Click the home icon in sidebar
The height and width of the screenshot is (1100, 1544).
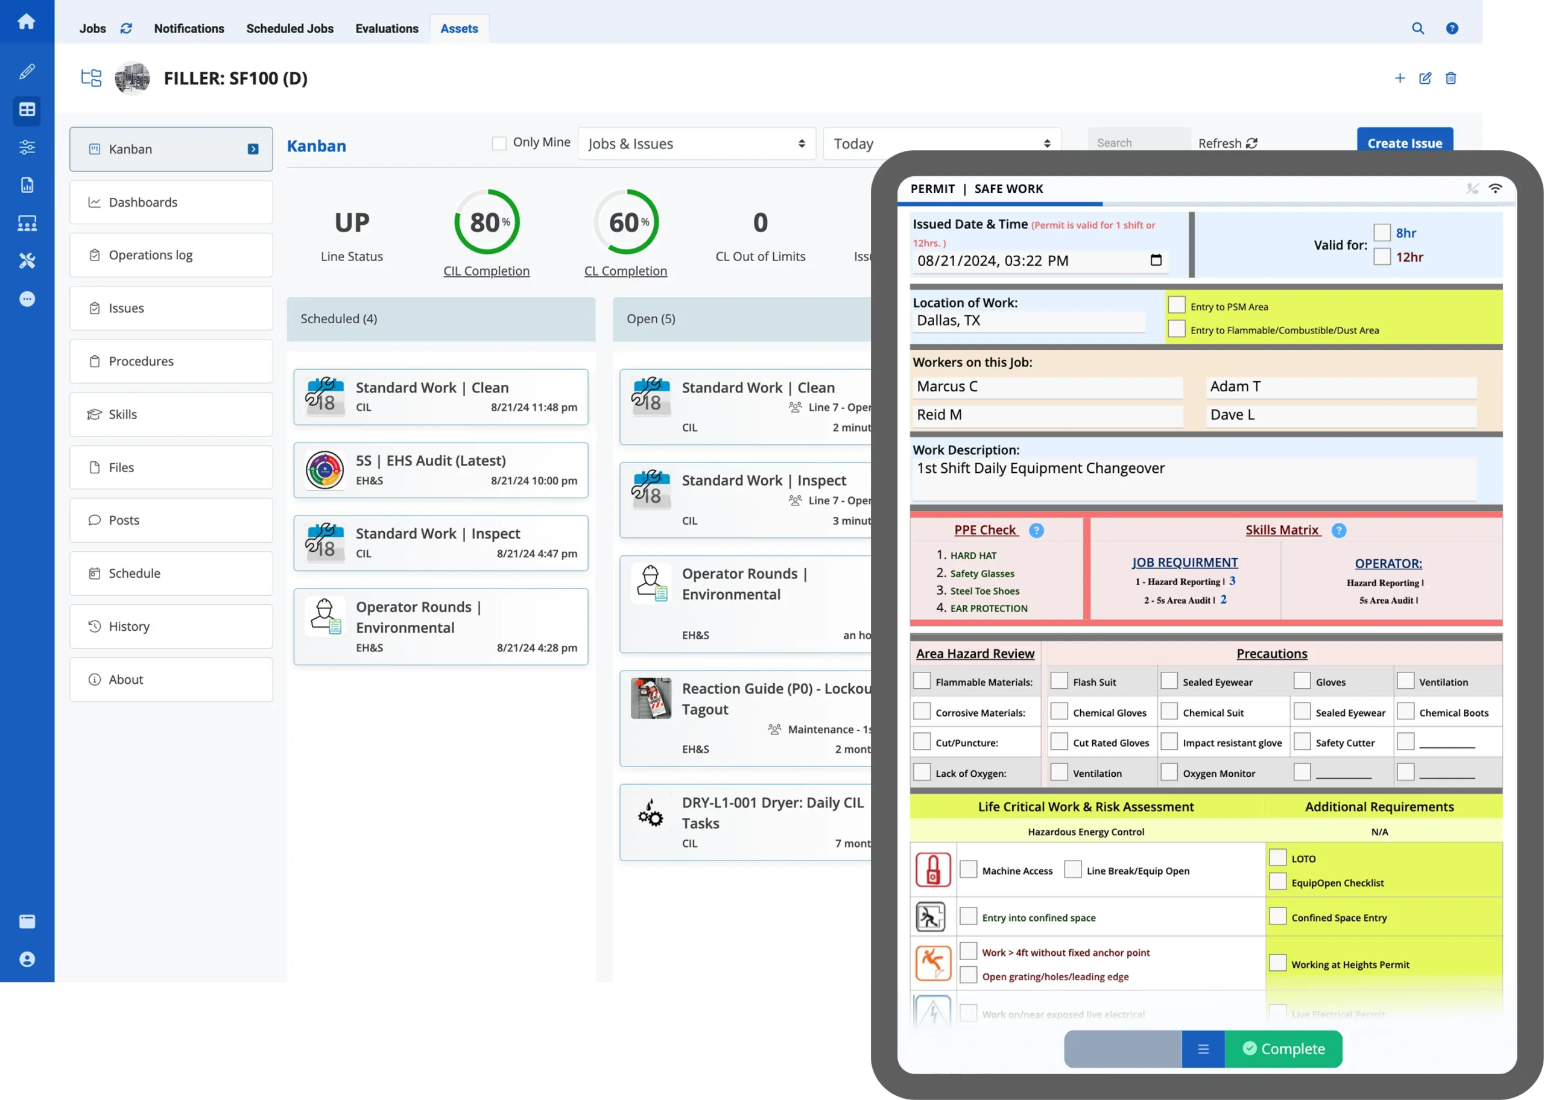27,22
